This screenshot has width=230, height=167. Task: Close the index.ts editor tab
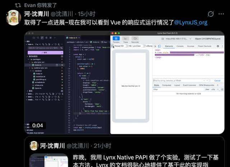[79, 38]
